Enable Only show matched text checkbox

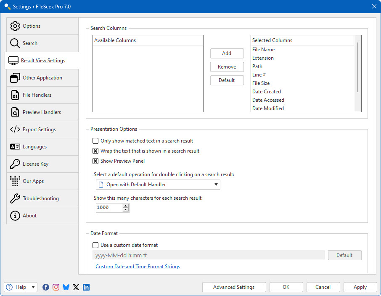click(95, 141)
